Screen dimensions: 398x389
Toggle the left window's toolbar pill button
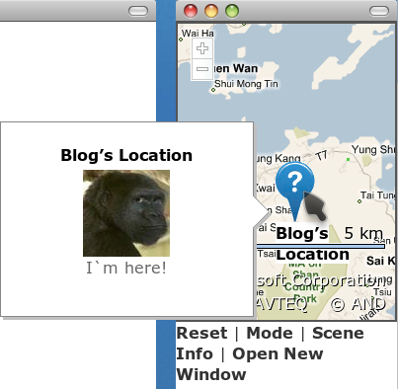(x=138, y=11)
